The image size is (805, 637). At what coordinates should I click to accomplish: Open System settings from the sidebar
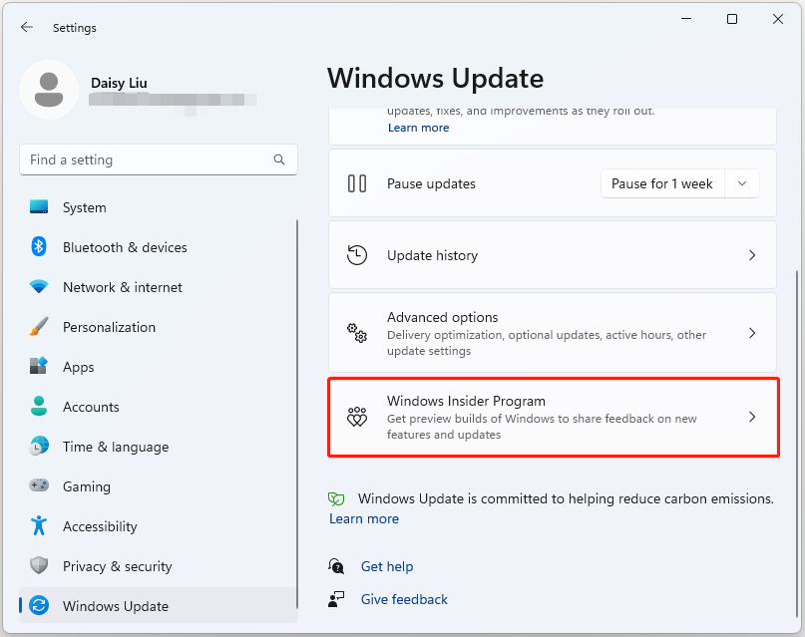[x=84, y=207]
